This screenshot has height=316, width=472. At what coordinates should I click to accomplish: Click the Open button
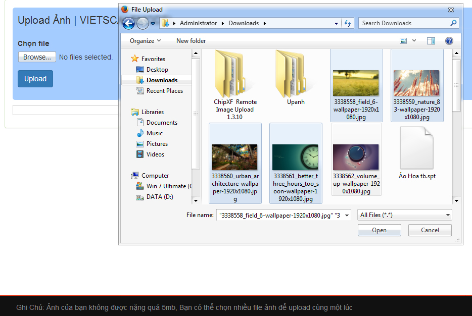(x=380, y=230)
